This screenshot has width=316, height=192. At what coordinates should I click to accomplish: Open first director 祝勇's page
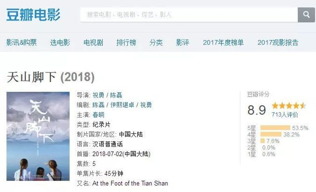click(98, 95)
